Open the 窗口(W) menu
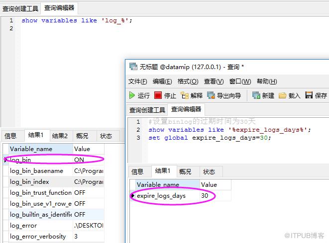The width and height of the screenshot is (329, 243). (x=240, y=81)
